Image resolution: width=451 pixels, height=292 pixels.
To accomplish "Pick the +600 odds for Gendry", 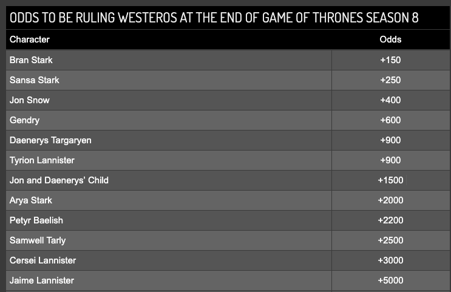I will (x=390, y=120).
